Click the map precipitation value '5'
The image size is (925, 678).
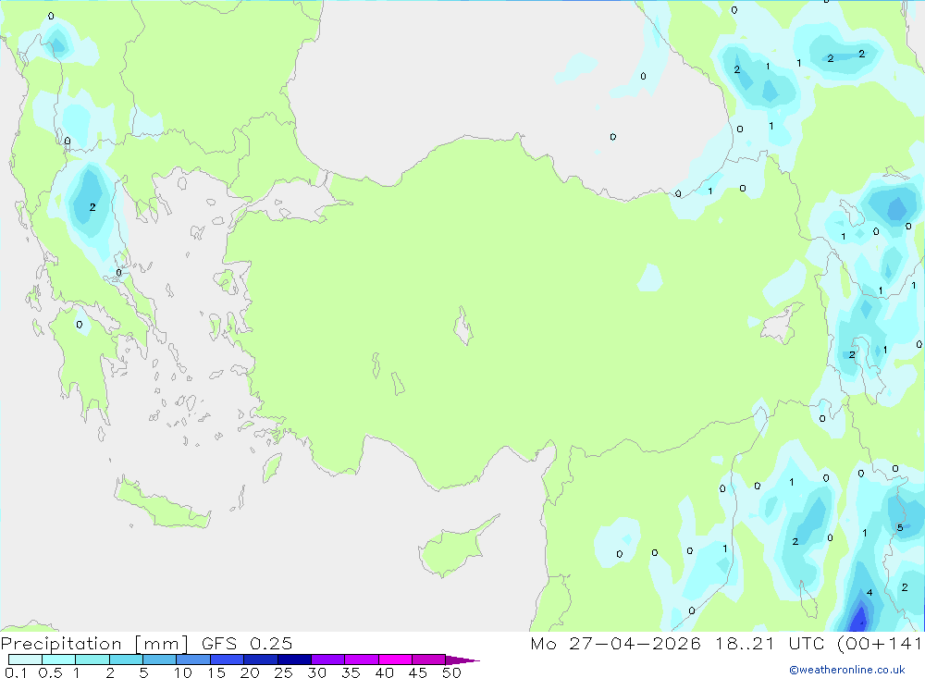[900, 527]
